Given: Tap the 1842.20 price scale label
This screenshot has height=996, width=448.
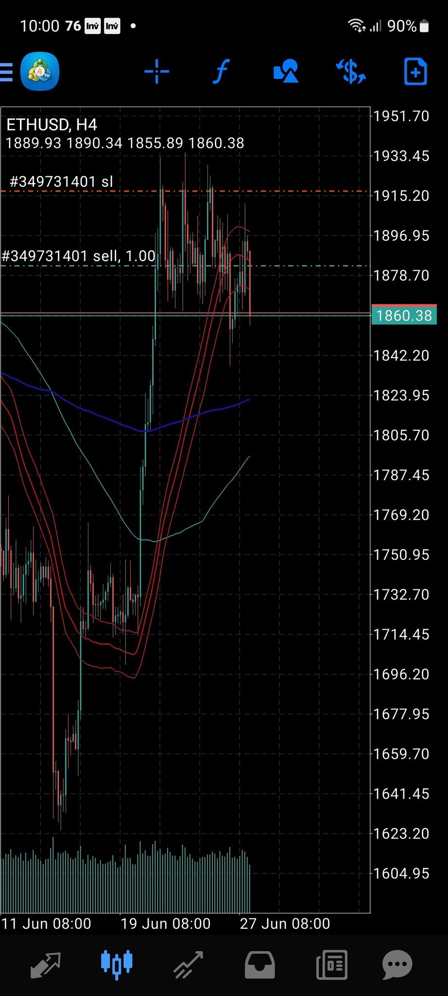Looking at the screenshot, I should (401, 355).
